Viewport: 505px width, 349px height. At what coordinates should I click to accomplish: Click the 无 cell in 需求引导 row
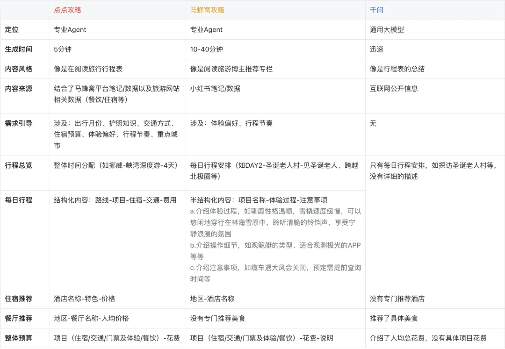(373, 123)
